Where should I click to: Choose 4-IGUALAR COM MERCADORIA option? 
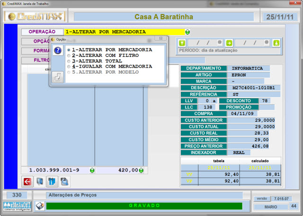[x=69, y=67]
